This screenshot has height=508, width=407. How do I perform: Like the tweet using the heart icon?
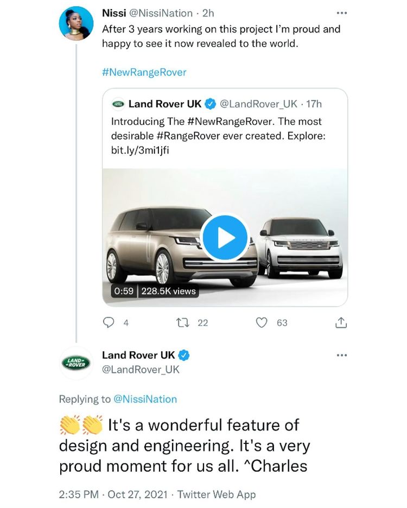point(262,322)
